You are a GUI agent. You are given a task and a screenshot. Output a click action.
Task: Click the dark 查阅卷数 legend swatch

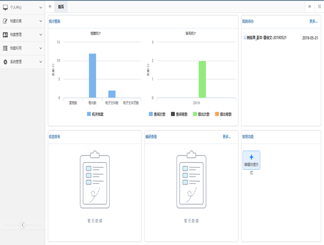173,114
